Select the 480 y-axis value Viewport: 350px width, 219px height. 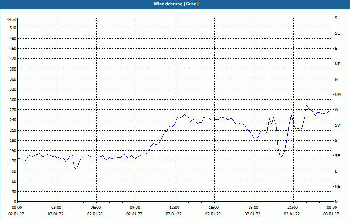[x=13, y=39]
